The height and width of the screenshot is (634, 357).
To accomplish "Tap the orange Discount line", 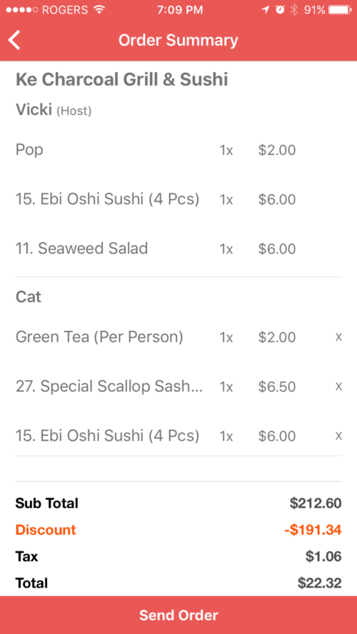I will [178, 530].
